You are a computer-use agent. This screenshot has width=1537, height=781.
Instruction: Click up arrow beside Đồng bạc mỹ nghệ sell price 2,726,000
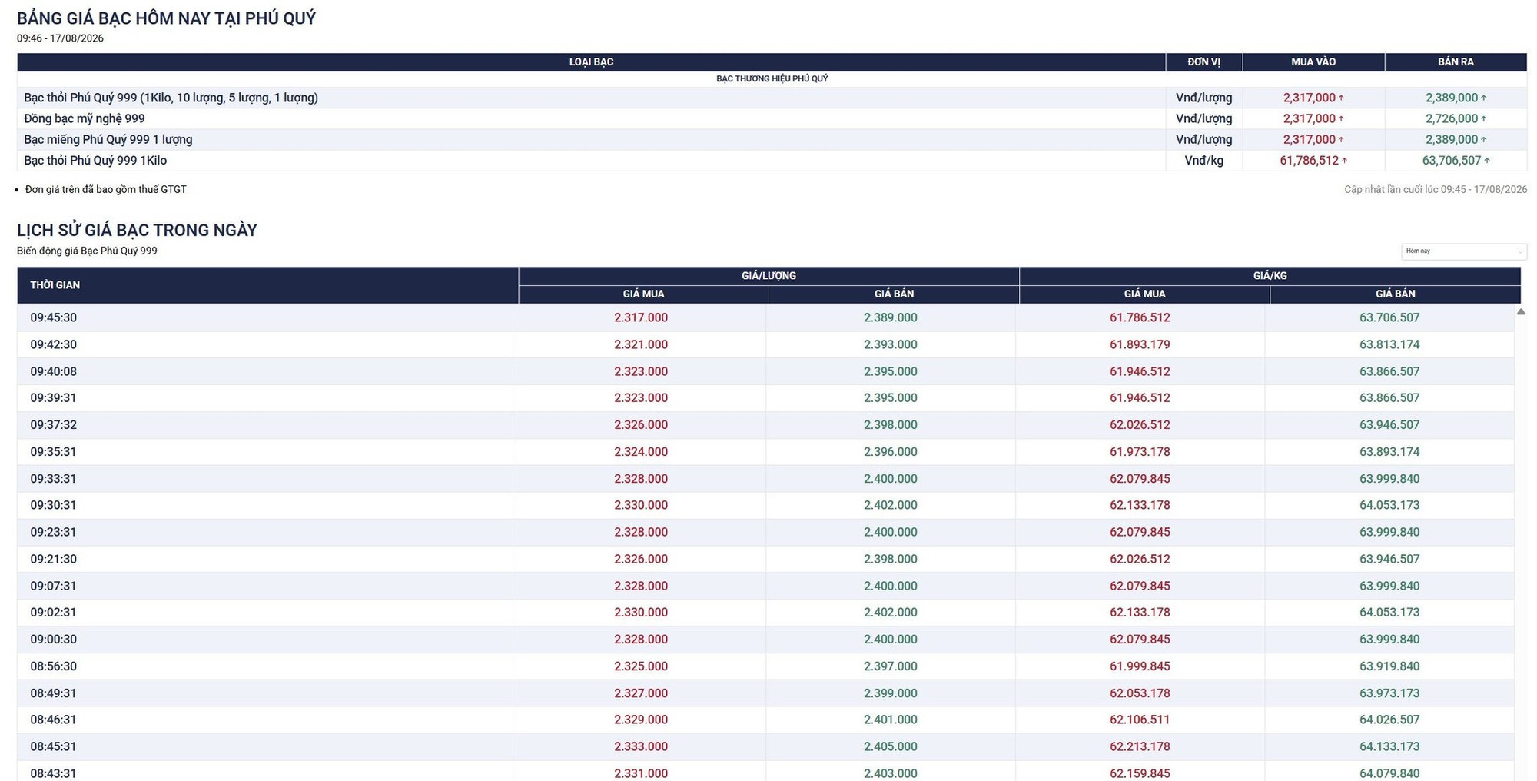tap(1483, 118)
